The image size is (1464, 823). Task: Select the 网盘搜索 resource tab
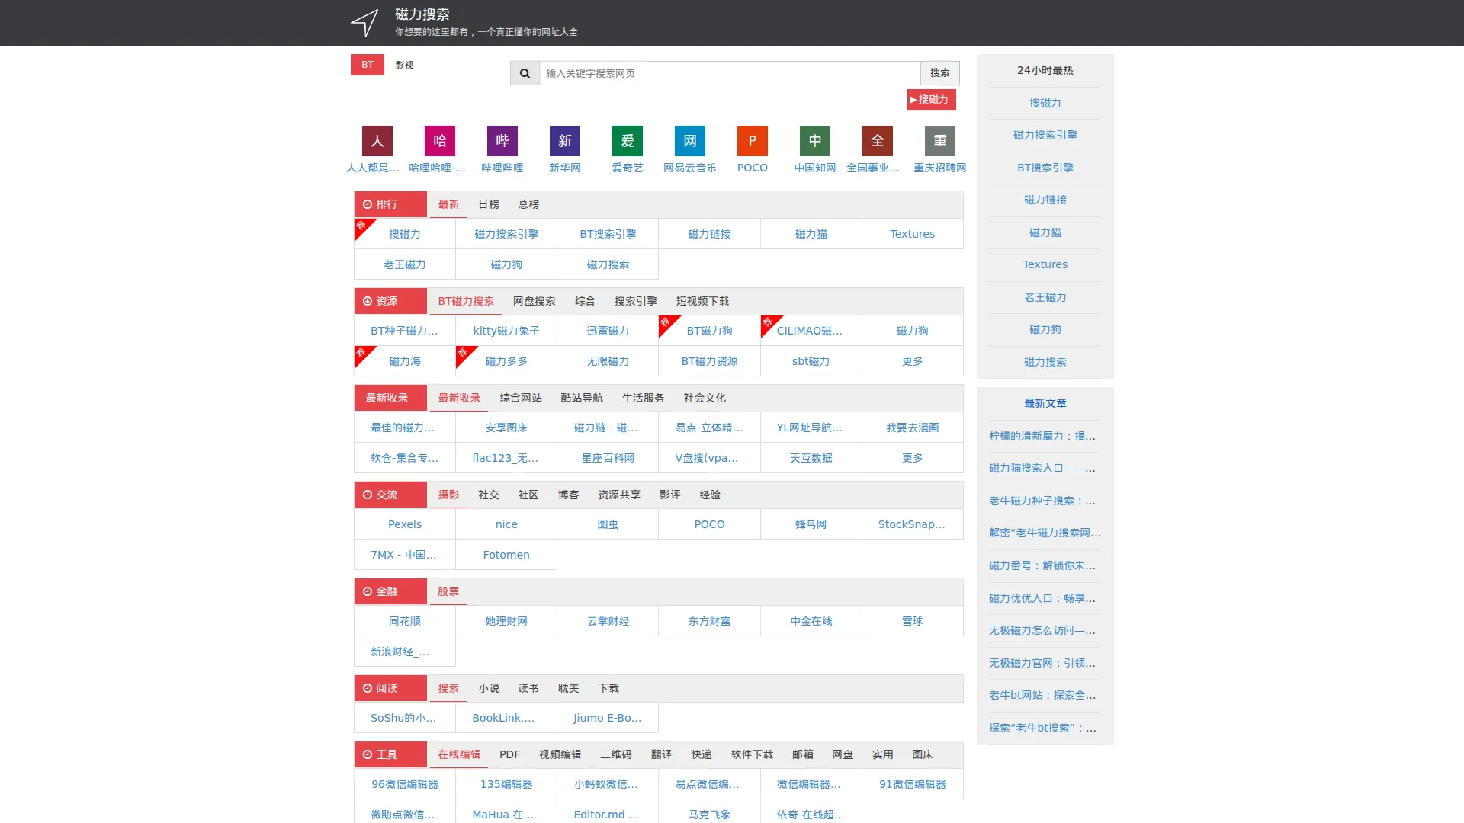click(x=534, y=301)
